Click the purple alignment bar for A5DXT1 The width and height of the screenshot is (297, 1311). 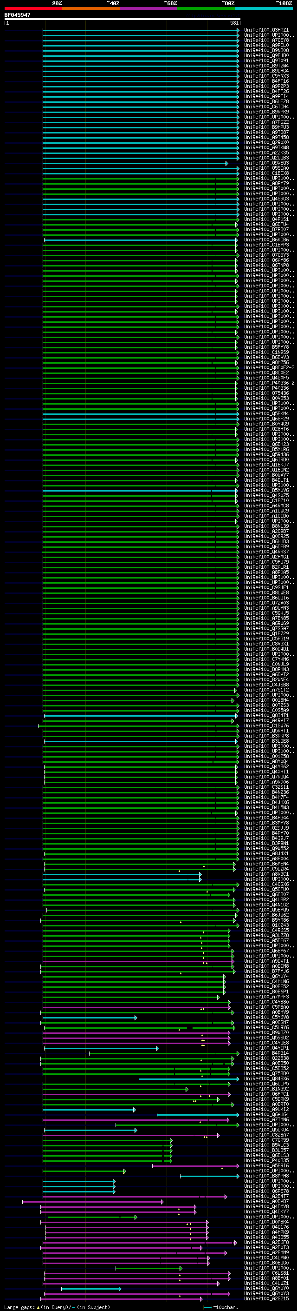pos(138,961)
